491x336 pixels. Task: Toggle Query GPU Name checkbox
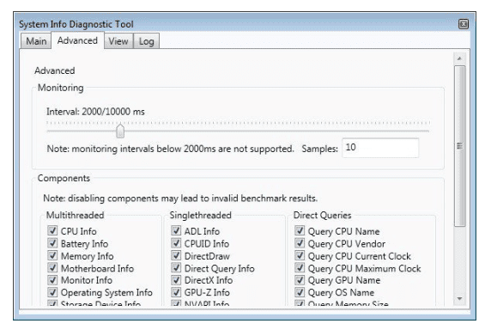300,280
